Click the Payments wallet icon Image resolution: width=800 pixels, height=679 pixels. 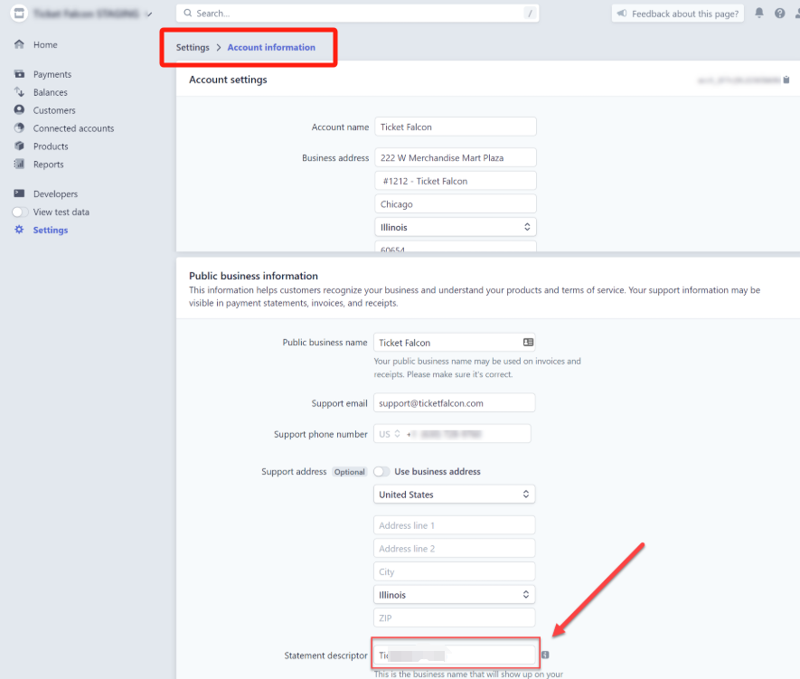point(19,74)
